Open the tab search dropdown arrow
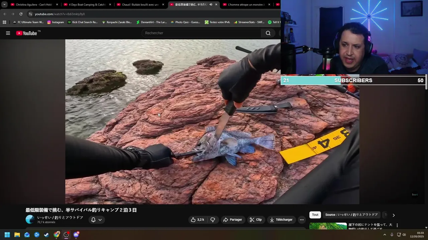428x240 pixels. pyautogui.click(x=4, y=5)
